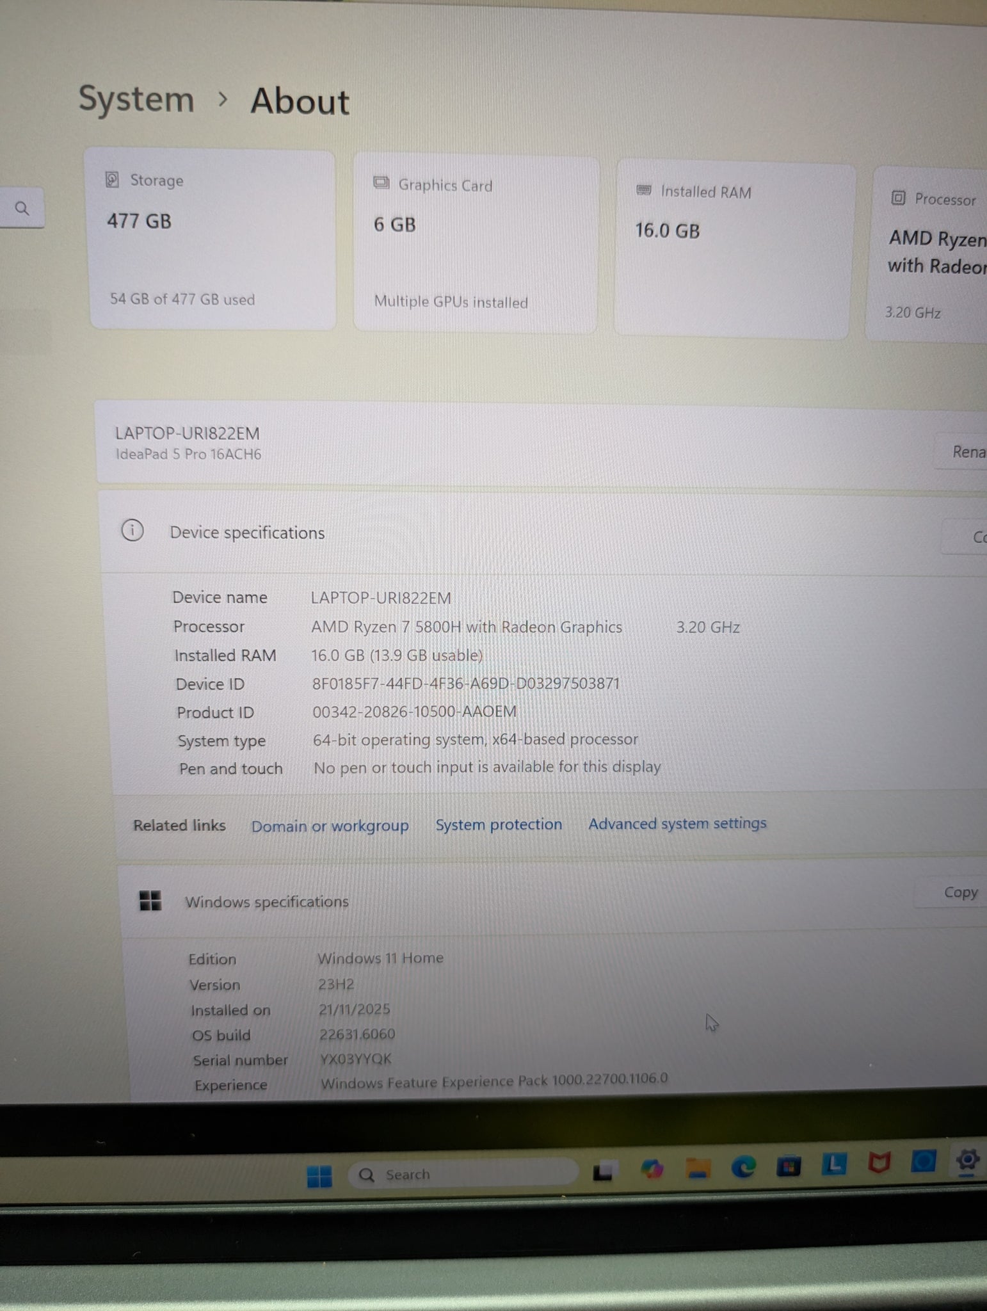The image size is (987, 1311).
Task: Click the Rename this PC button
Action: [x=967, y=452]
